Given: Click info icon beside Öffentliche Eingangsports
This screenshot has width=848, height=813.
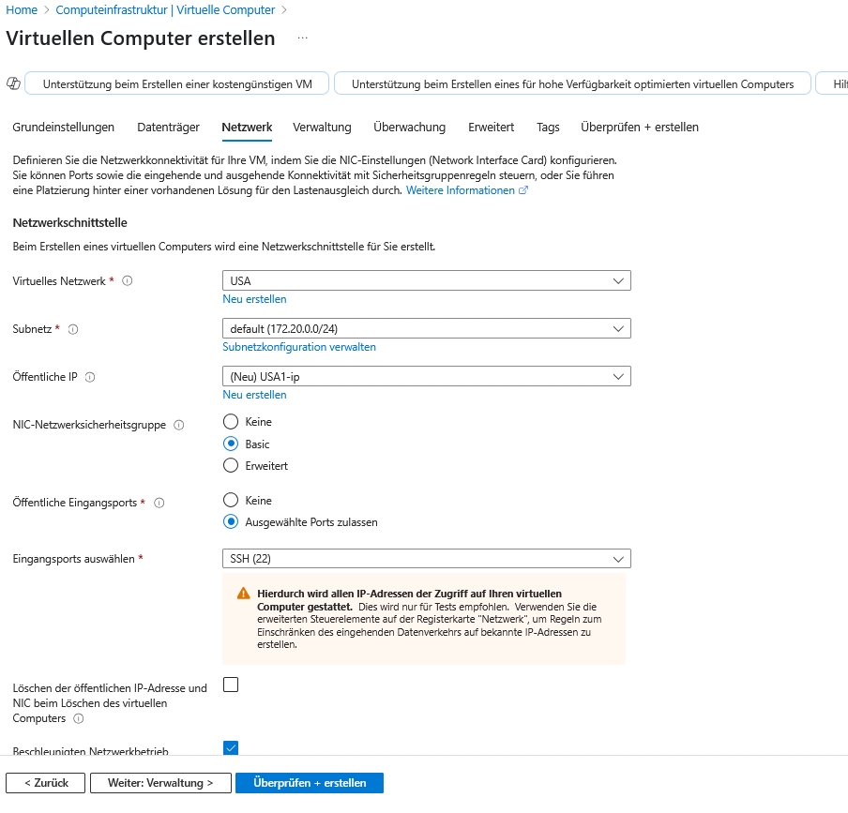Looking at the screenshot, I should 159,503.
